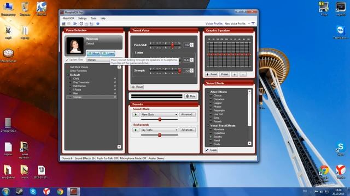Click the Woman voice avatar picture
350x196 pixels.
click(75, 45)
